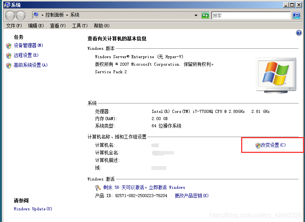Image resolution: width=305 pixels, height=222 pixels.
Task: Click the green Refresh icon
Action: click(x=205, y=15)
